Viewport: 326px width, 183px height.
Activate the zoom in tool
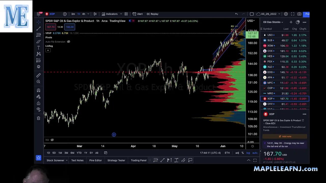[x=38, y=82]
